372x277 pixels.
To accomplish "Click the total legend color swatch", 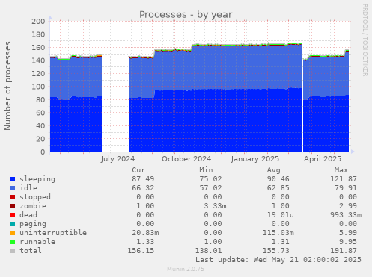I will coord(13,251).
